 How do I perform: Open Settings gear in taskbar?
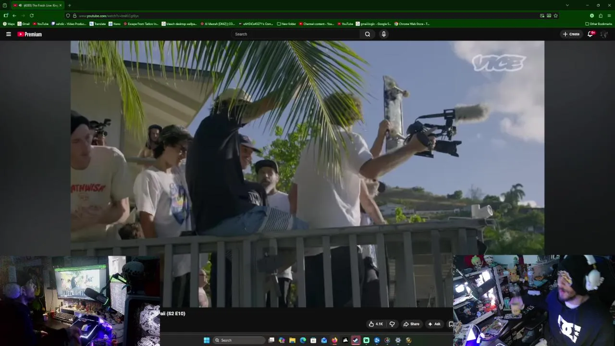coord(398,340)
